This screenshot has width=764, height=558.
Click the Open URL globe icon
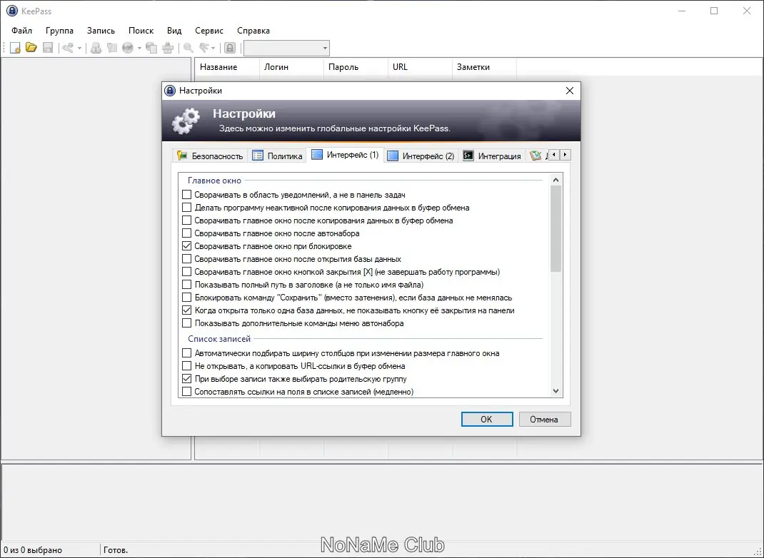[128, 48]
